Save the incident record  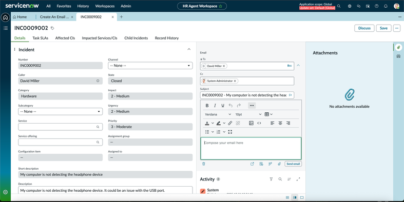click(383, 28)
